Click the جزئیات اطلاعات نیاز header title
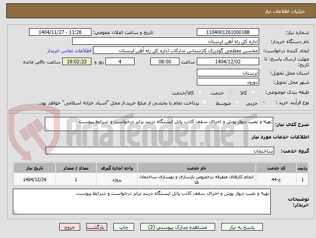 (x=285, y=11)
